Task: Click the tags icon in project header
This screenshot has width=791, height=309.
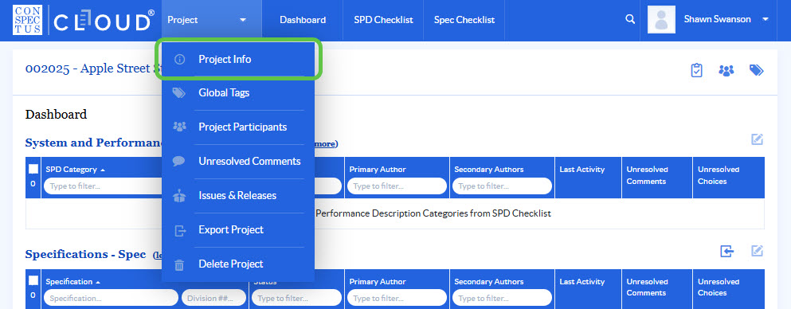Action: click(756, 71)
